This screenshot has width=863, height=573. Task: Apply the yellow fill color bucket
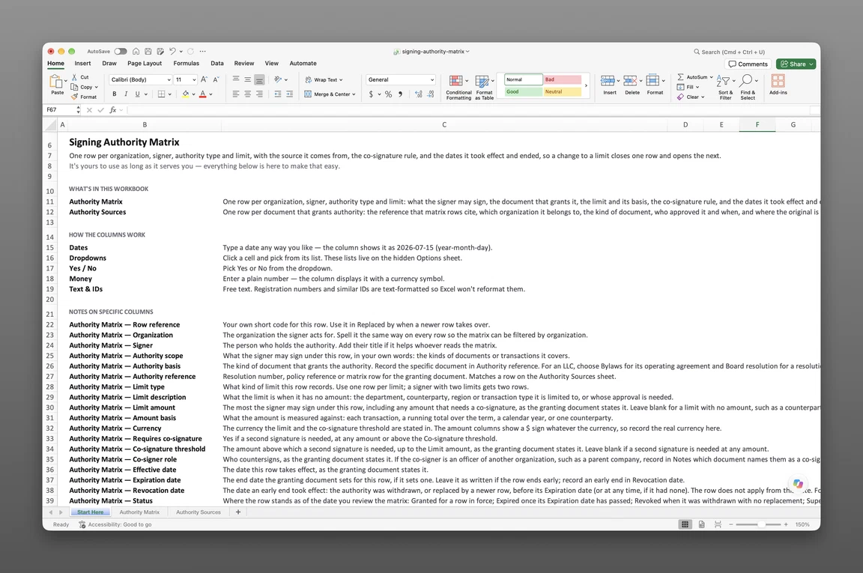[186, 94]
